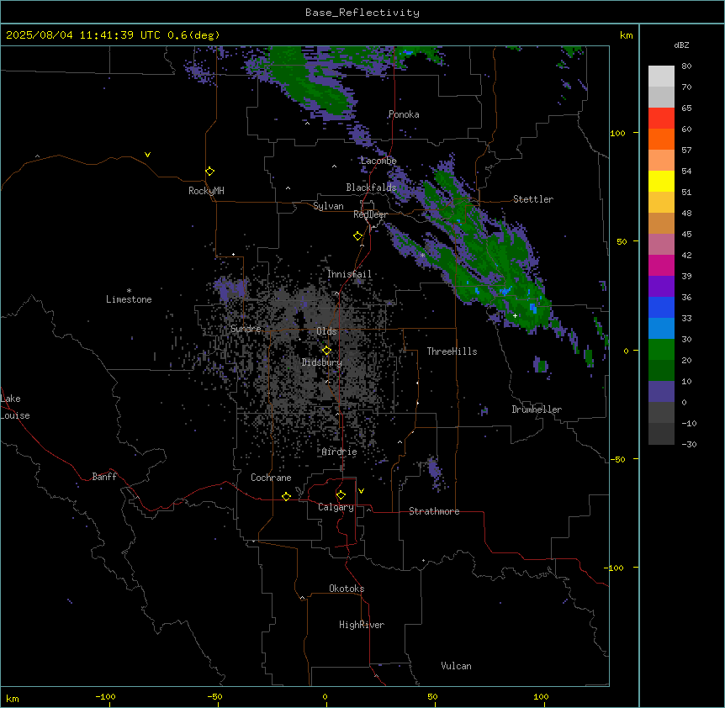Click the yellow diamond marker below RedDeer
The width and height of the screenshot is (725, 708).
tap(358, 236)
